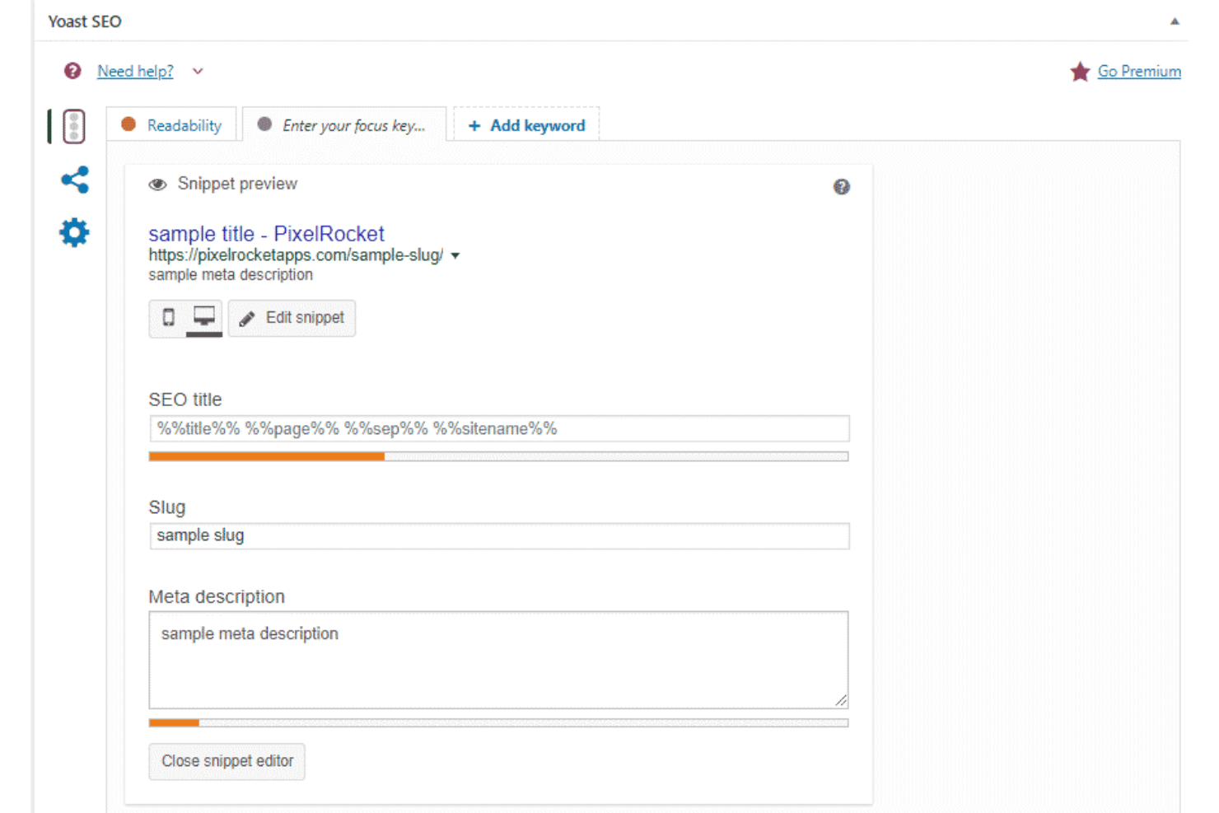Click the sample title - PixelRocket preview link
Screen dimensions: 1219x813
pyautogui.click(x=266, y=234)
